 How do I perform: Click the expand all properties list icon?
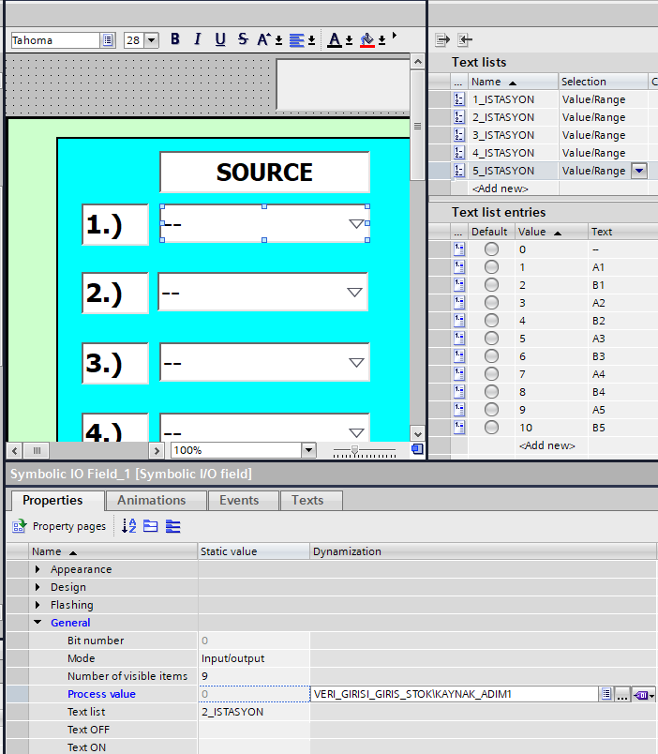(173, 526)
